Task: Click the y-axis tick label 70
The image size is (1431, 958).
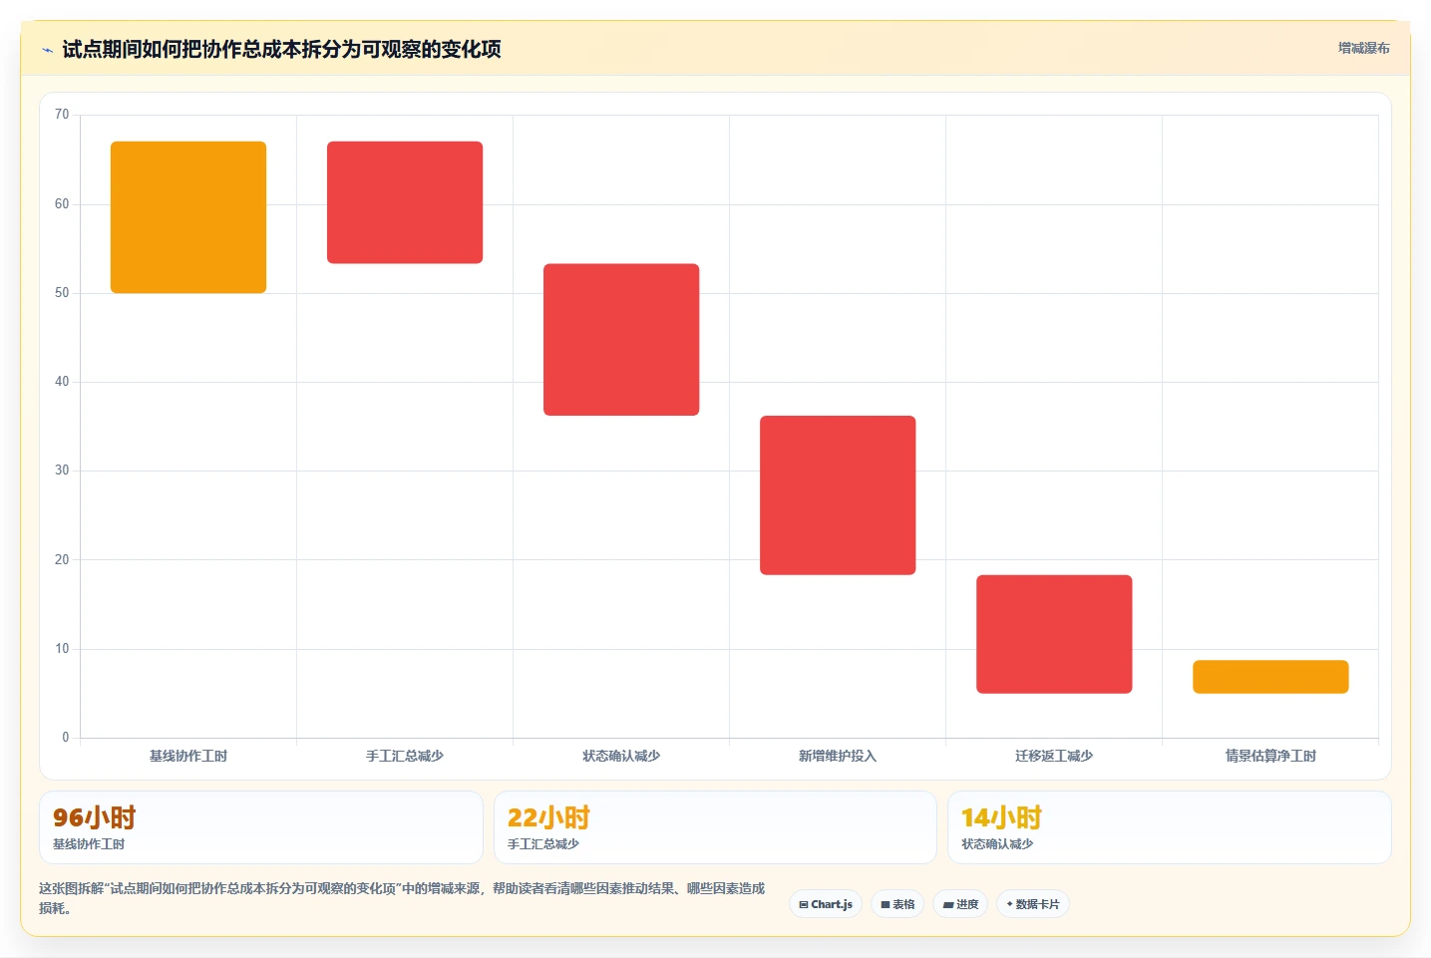Action: [62, 115]
